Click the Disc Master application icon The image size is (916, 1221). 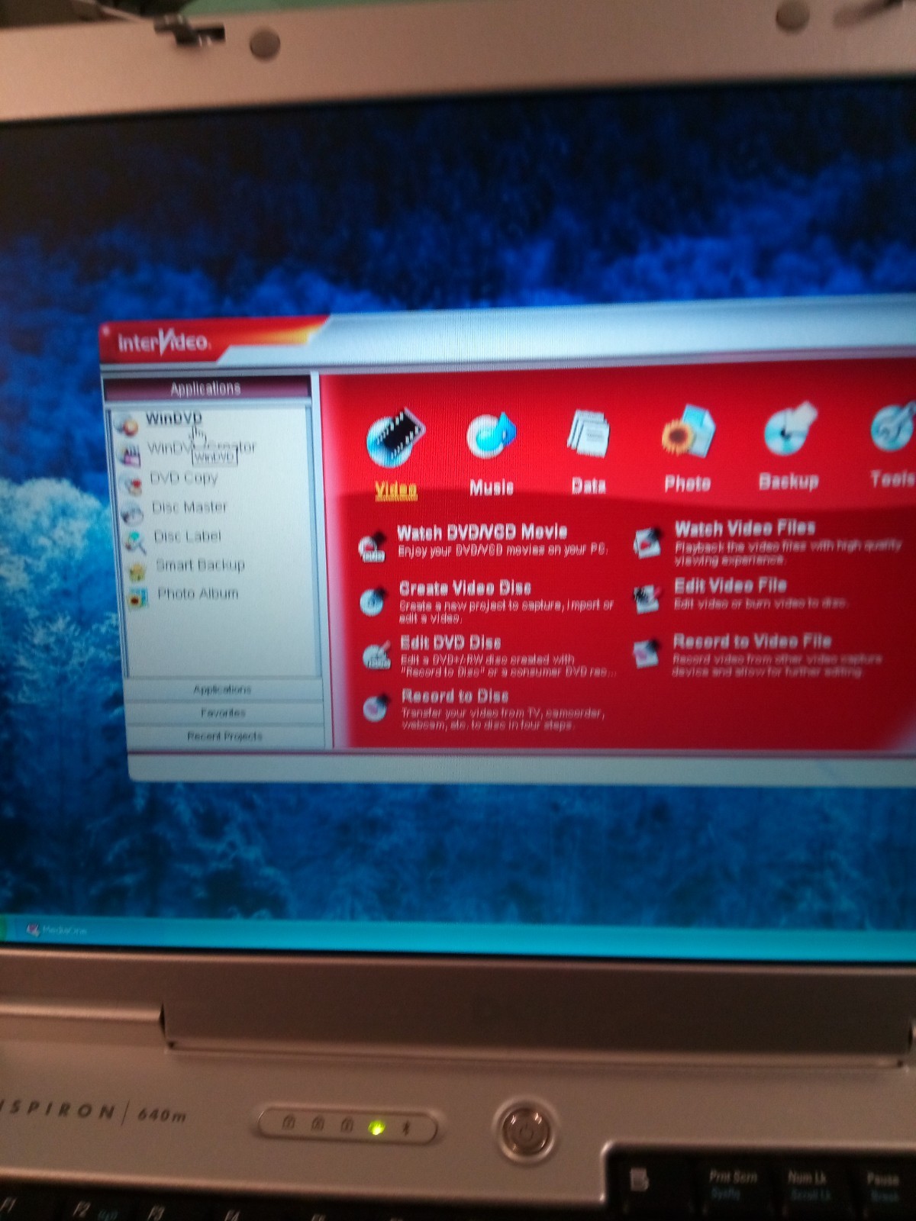[x=132, y=513]
